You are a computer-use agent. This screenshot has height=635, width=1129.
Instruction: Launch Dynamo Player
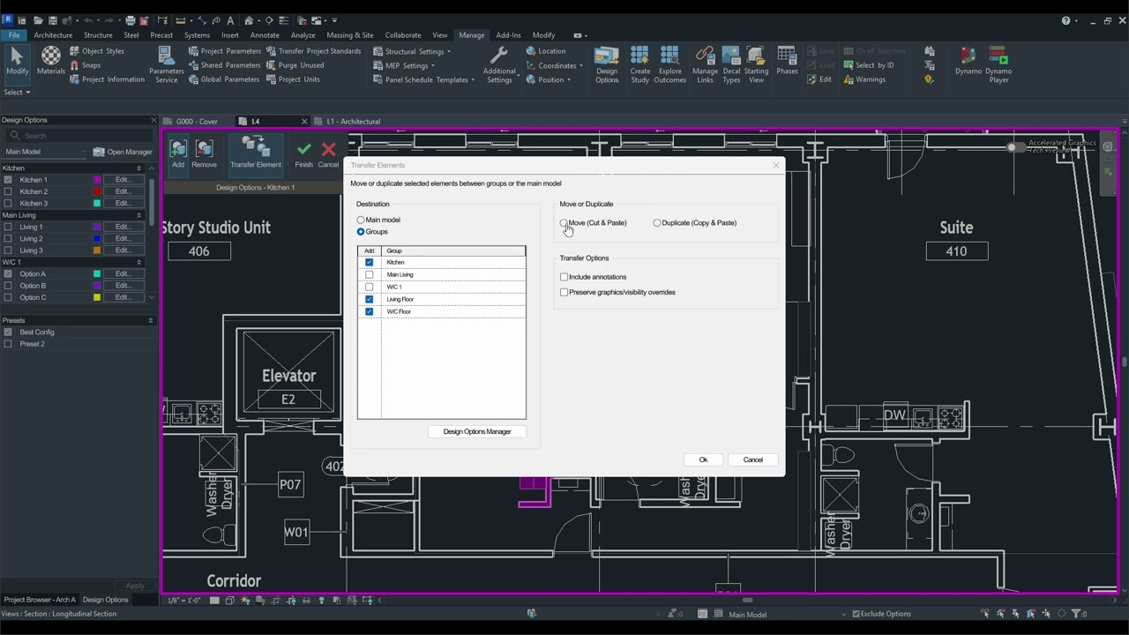tap(998, 64)
